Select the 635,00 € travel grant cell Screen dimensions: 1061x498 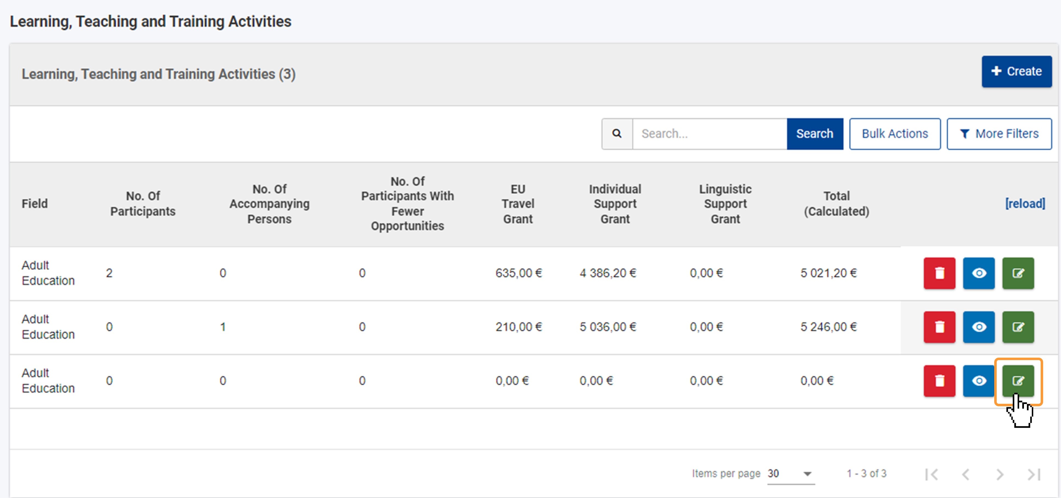coord(519,273)
